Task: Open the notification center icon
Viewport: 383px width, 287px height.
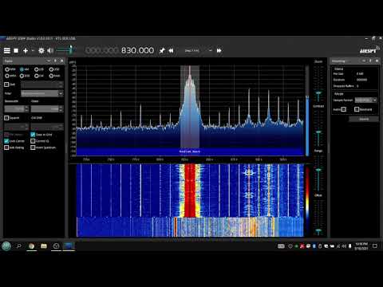Action: coord(375,246)
